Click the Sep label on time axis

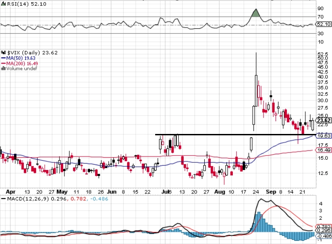tap(271, 192)
